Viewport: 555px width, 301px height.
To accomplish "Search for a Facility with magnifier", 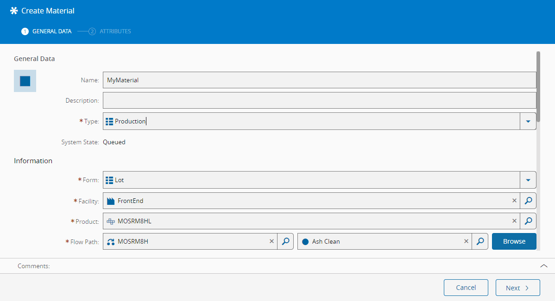I will [528, 201].
